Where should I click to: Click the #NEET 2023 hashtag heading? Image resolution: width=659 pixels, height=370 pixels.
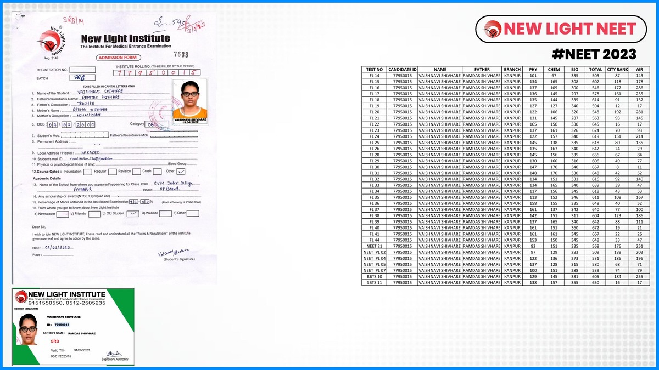[x=594, y=54]
